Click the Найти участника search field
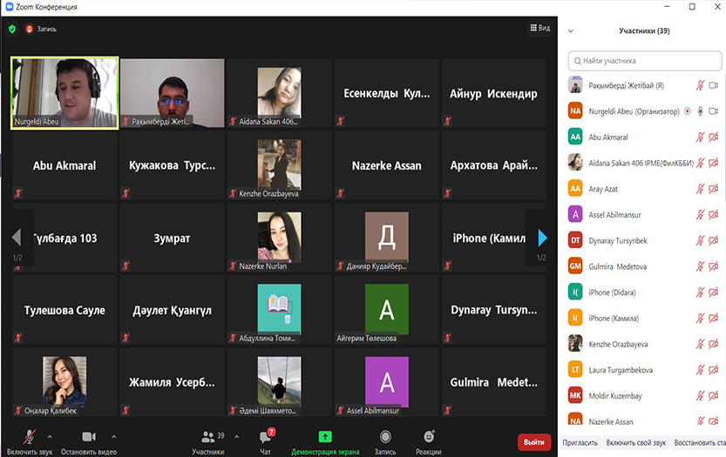This screenshot has width=726, height=457. click(x=645, y=61)
